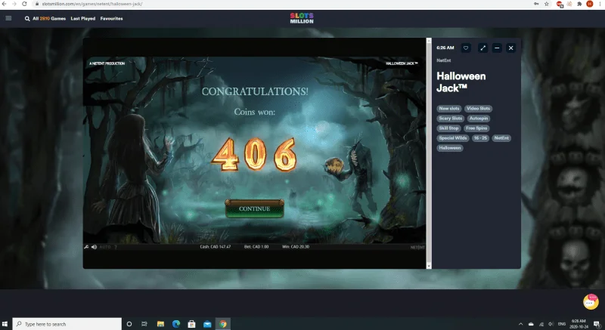This screenshot has height=330, width=605.
Task: Click CONTINUE button in the game
Action: point(254,208)
